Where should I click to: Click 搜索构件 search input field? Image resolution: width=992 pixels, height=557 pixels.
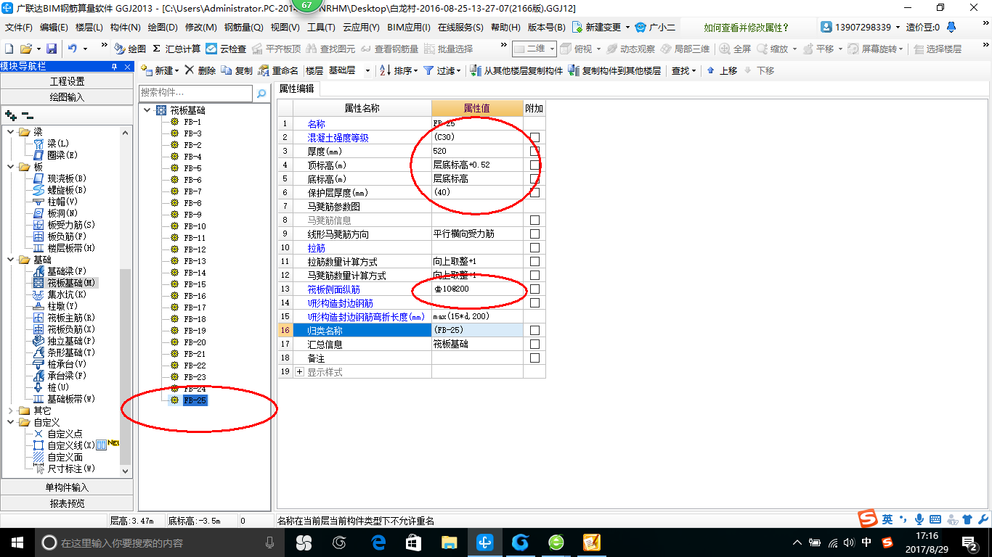[196, 94]
